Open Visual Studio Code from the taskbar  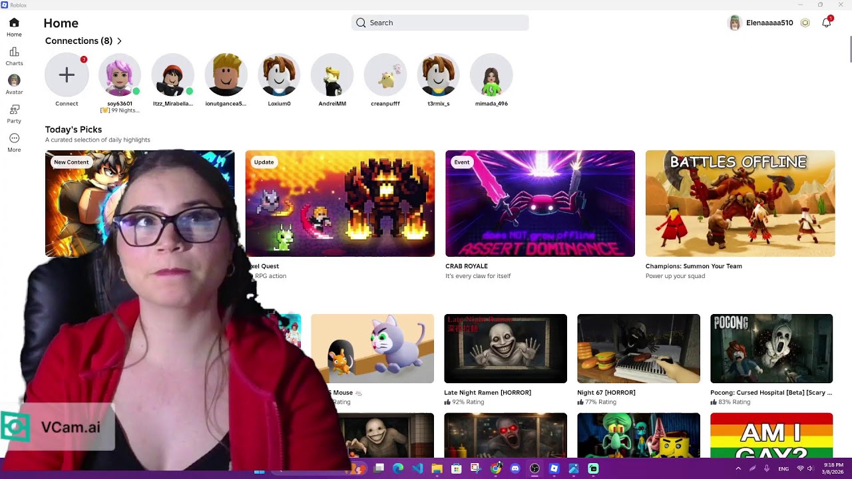pos(417,468)
